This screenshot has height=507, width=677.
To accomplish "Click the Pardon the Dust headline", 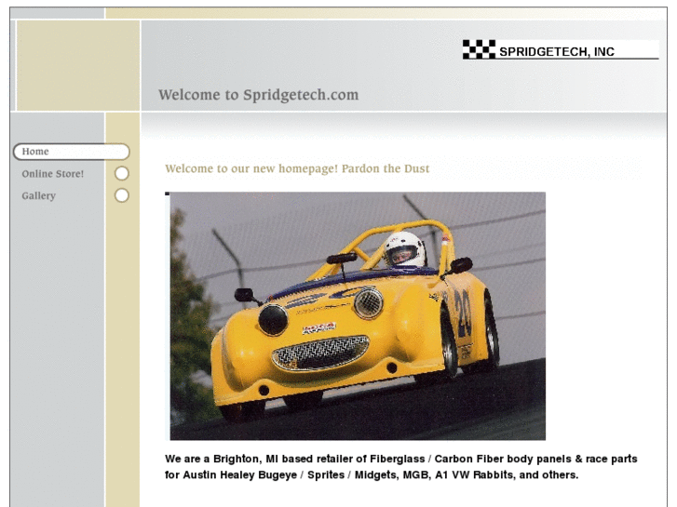I will pyautogui.click(x=297, y=168).
